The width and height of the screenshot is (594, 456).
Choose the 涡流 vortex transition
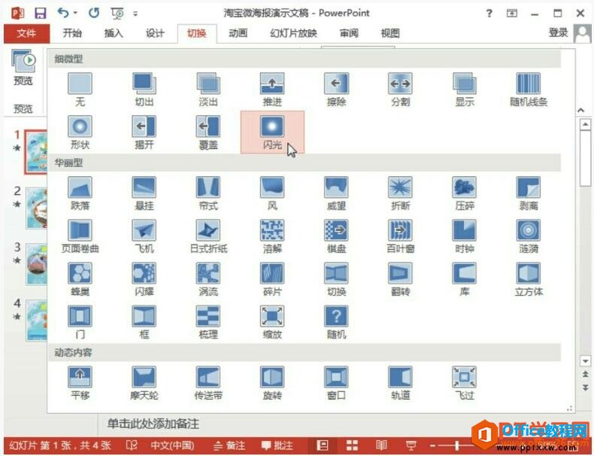(208, 279)
